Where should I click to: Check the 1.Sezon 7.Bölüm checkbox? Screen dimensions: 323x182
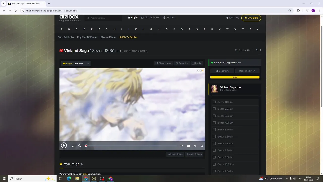(x=214, y=143)
